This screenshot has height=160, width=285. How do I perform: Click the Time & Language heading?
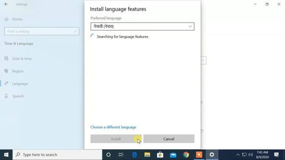coord(19,44)
